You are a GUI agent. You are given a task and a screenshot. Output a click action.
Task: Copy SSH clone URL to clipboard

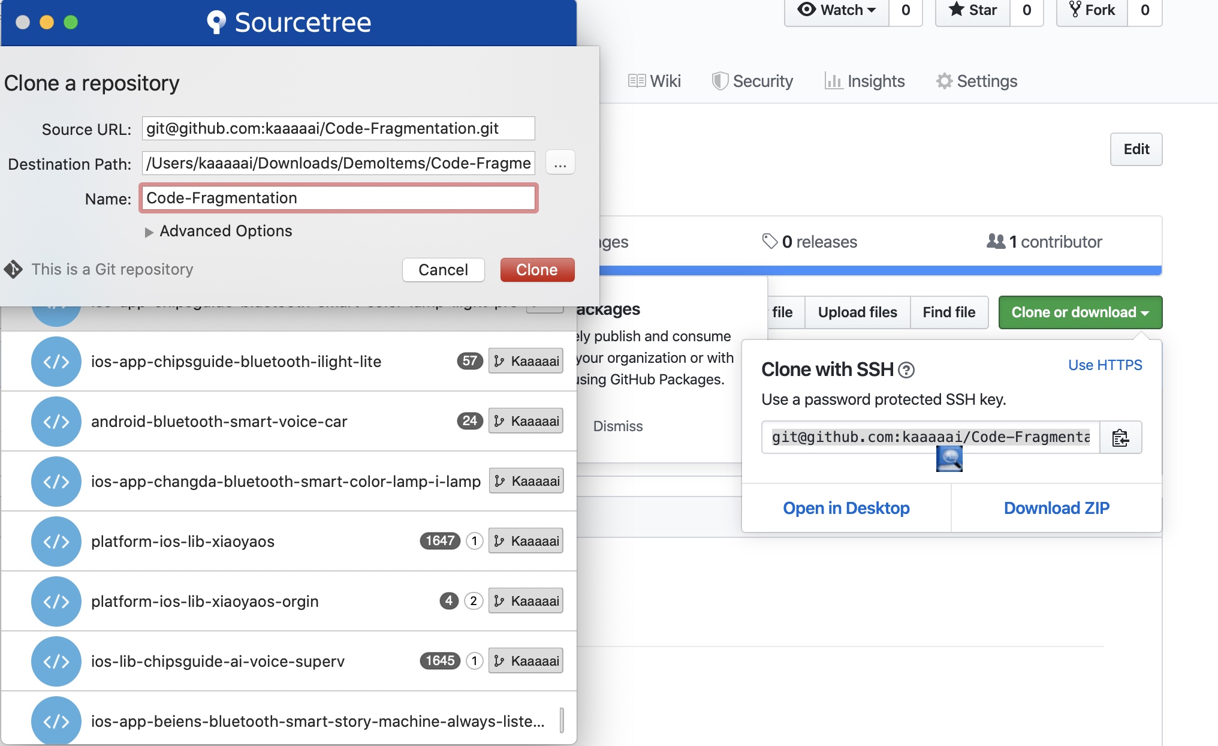click(x=1120, y=438)
